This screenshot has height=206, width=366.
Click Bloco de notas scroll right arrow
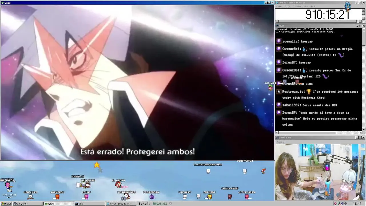[360, 21]
